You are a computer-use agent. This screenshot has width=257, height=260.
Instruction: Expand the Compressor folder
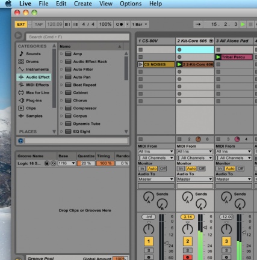click(61, 108)
